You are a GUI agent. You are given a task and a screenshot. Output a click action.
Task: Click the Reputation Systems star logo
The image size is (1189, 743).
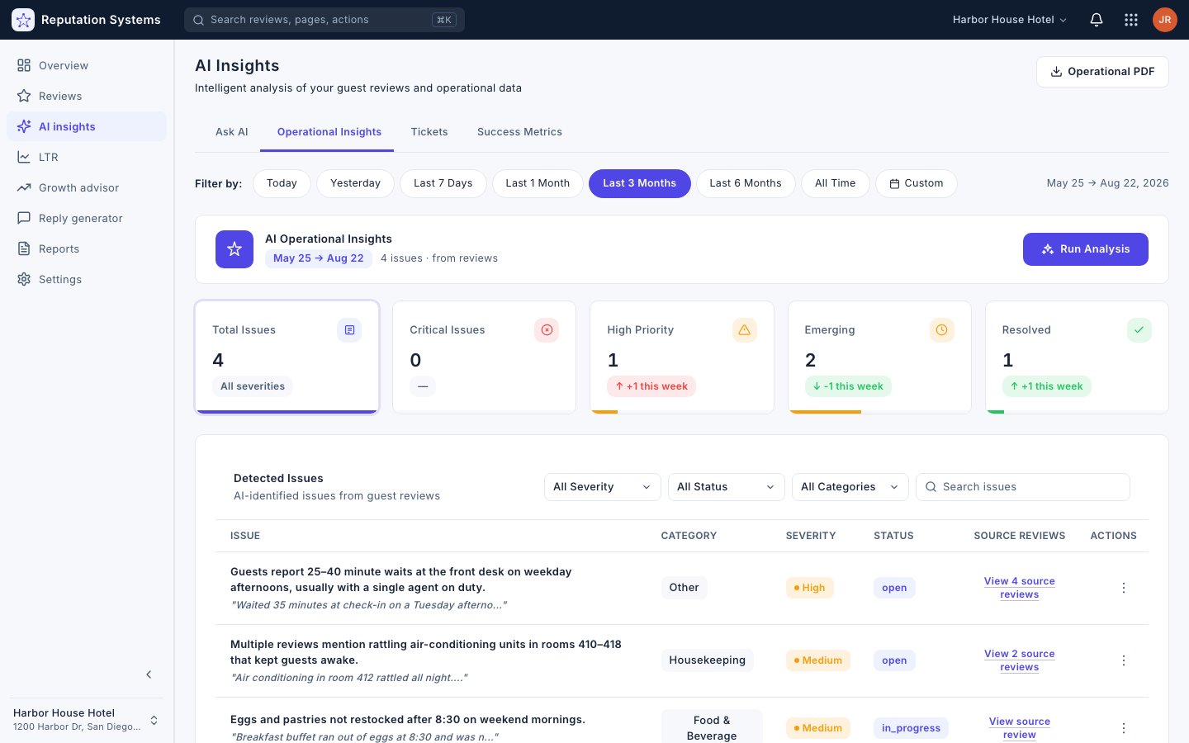[x=23, y=20]
